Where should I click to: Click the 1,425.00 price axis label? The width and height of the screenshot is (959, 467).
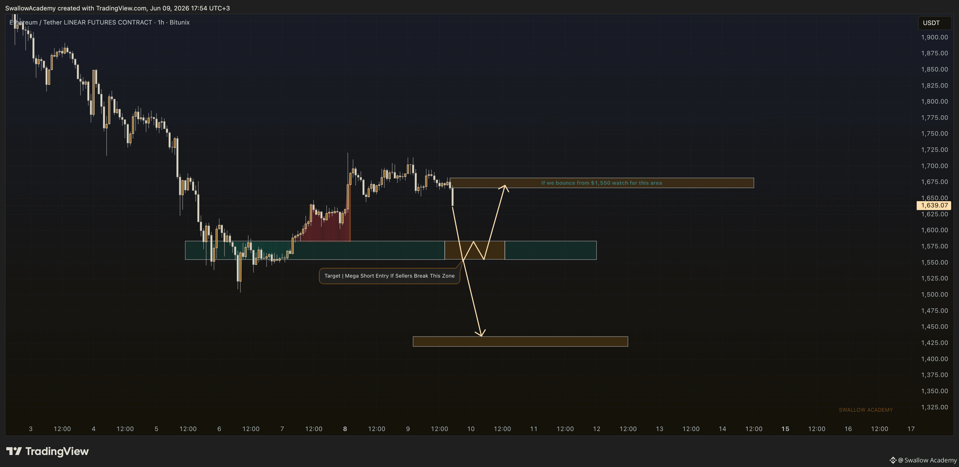pyautogui.click(x=934, y=343)
